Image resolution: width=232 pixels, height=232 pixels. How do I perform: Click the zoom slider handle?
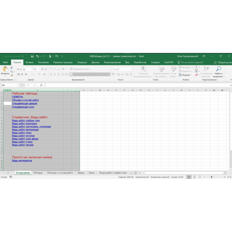(212, 177)
